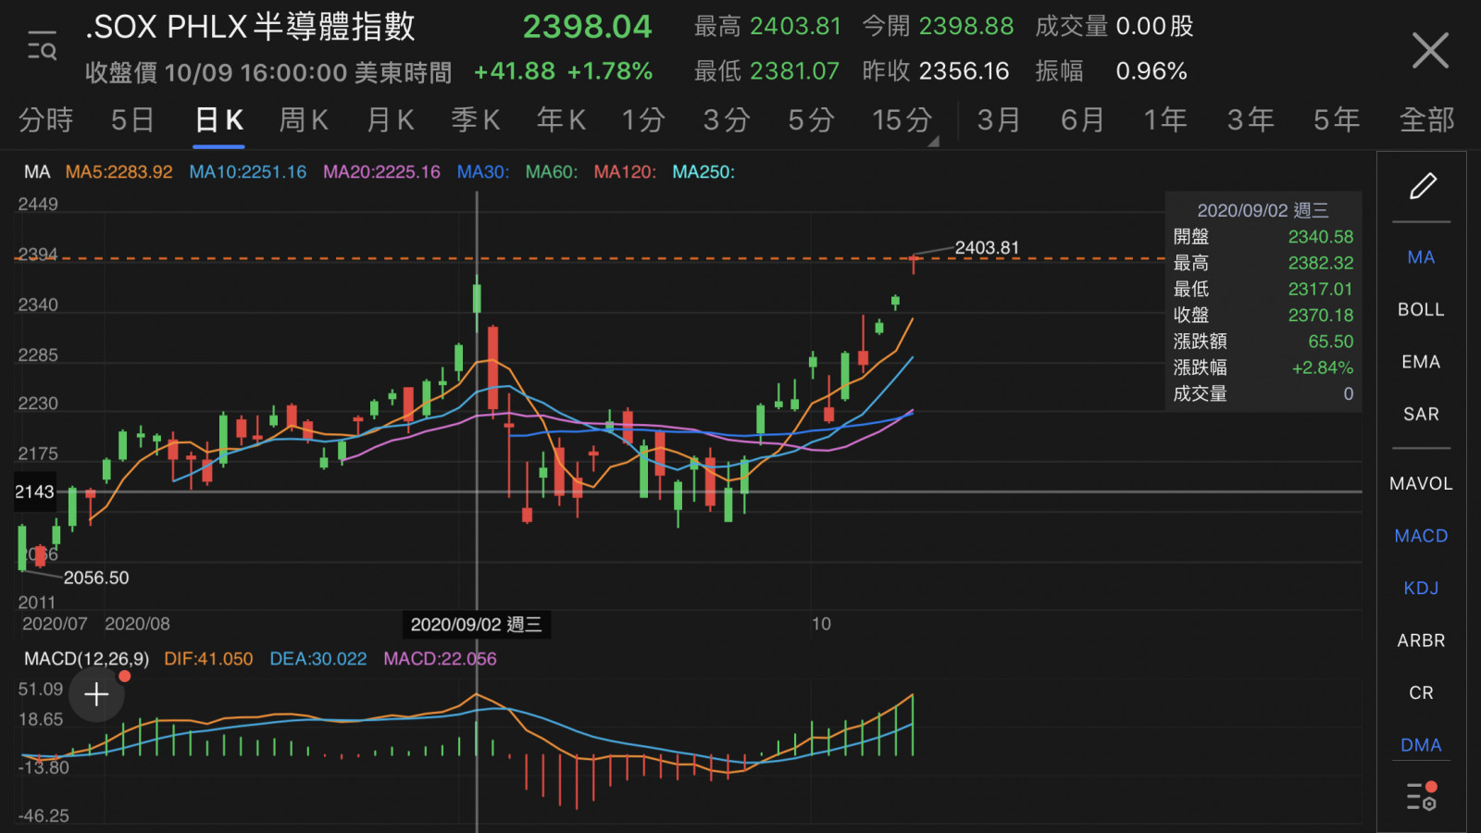The image size is (1481, 833).
Task: Toggle the SAR overlay indicator
Action: pyautogui.click(x=1421, y=414)
